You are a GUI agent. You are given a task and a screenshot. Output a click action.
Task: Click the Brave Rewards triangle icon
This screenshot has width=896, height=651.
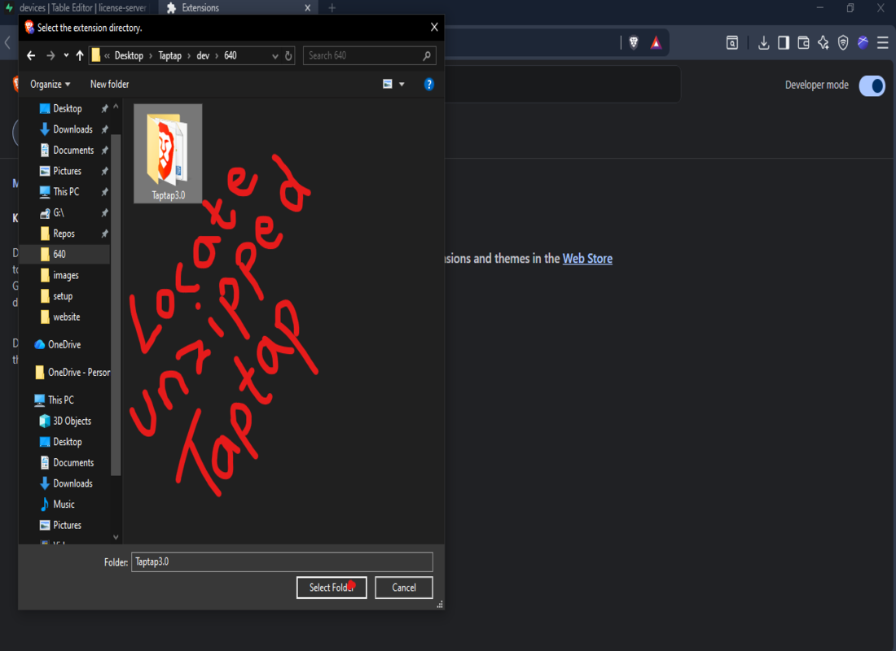656,43
